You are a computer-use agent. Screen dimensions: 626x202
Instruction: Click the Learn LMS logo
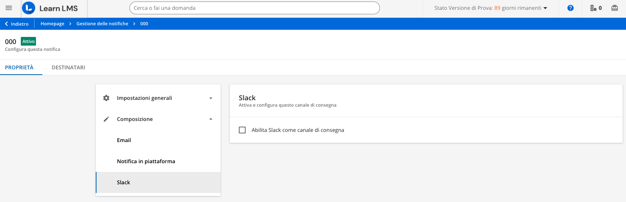click(50, 8)
